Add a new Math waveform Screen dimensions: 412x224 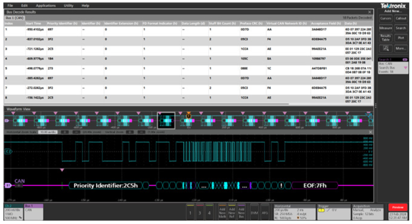[x=222, y=212]
